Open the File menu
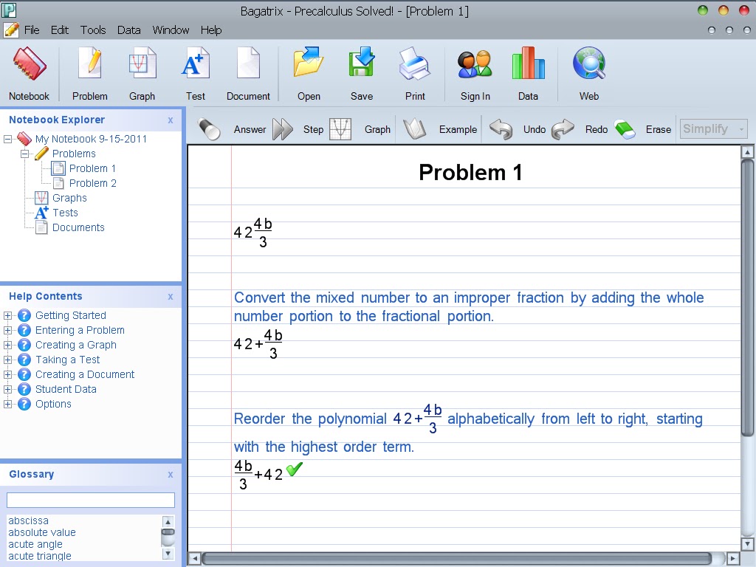Screen dimensions: 756x567 click(x=32, y=30)
